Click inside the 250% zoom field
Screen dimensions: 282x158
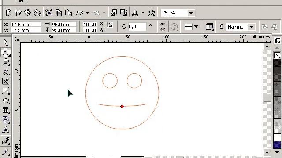[174, 13]
